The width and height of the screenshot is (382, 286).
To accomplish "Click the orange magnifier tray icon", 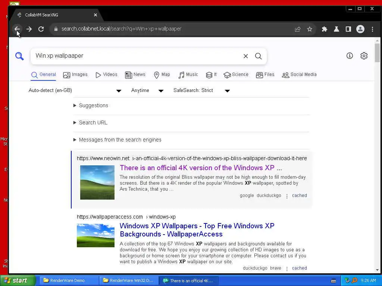I will [x=354, y=280].
